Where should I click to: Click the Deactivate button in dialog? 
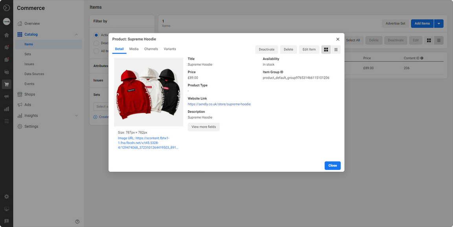click(x=267, y=50)
